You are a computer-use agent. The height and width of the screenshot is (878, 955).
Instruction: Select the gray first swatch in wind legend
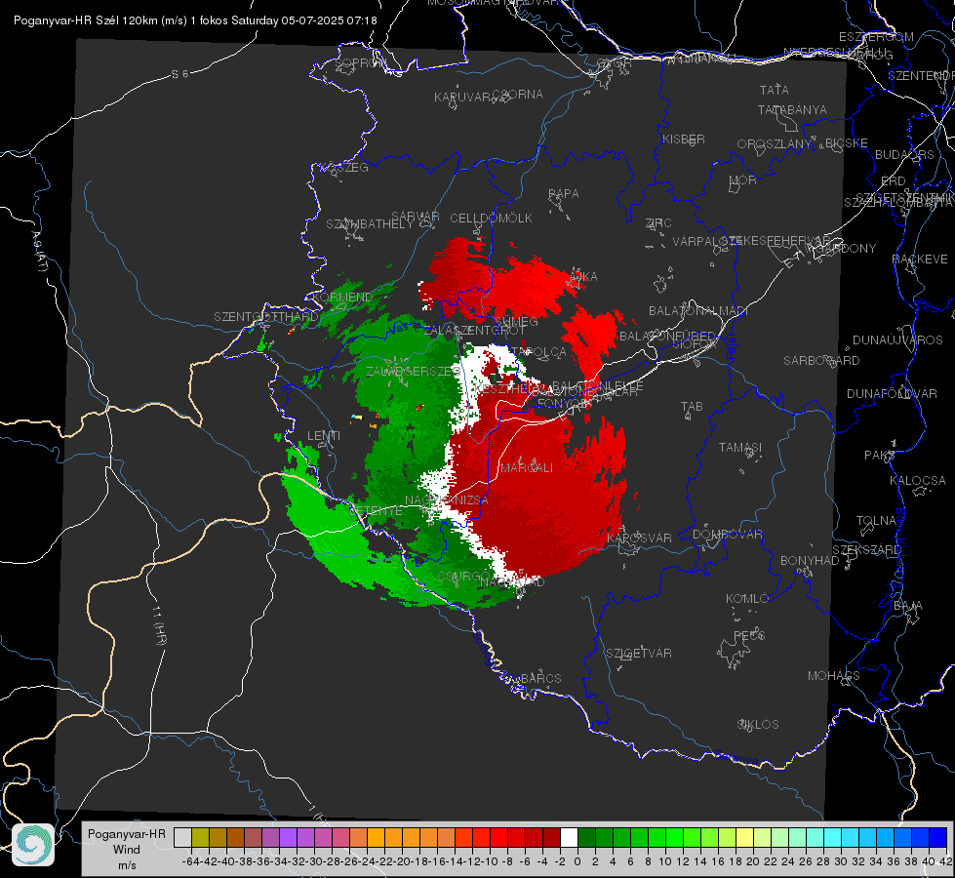point(182,837)
